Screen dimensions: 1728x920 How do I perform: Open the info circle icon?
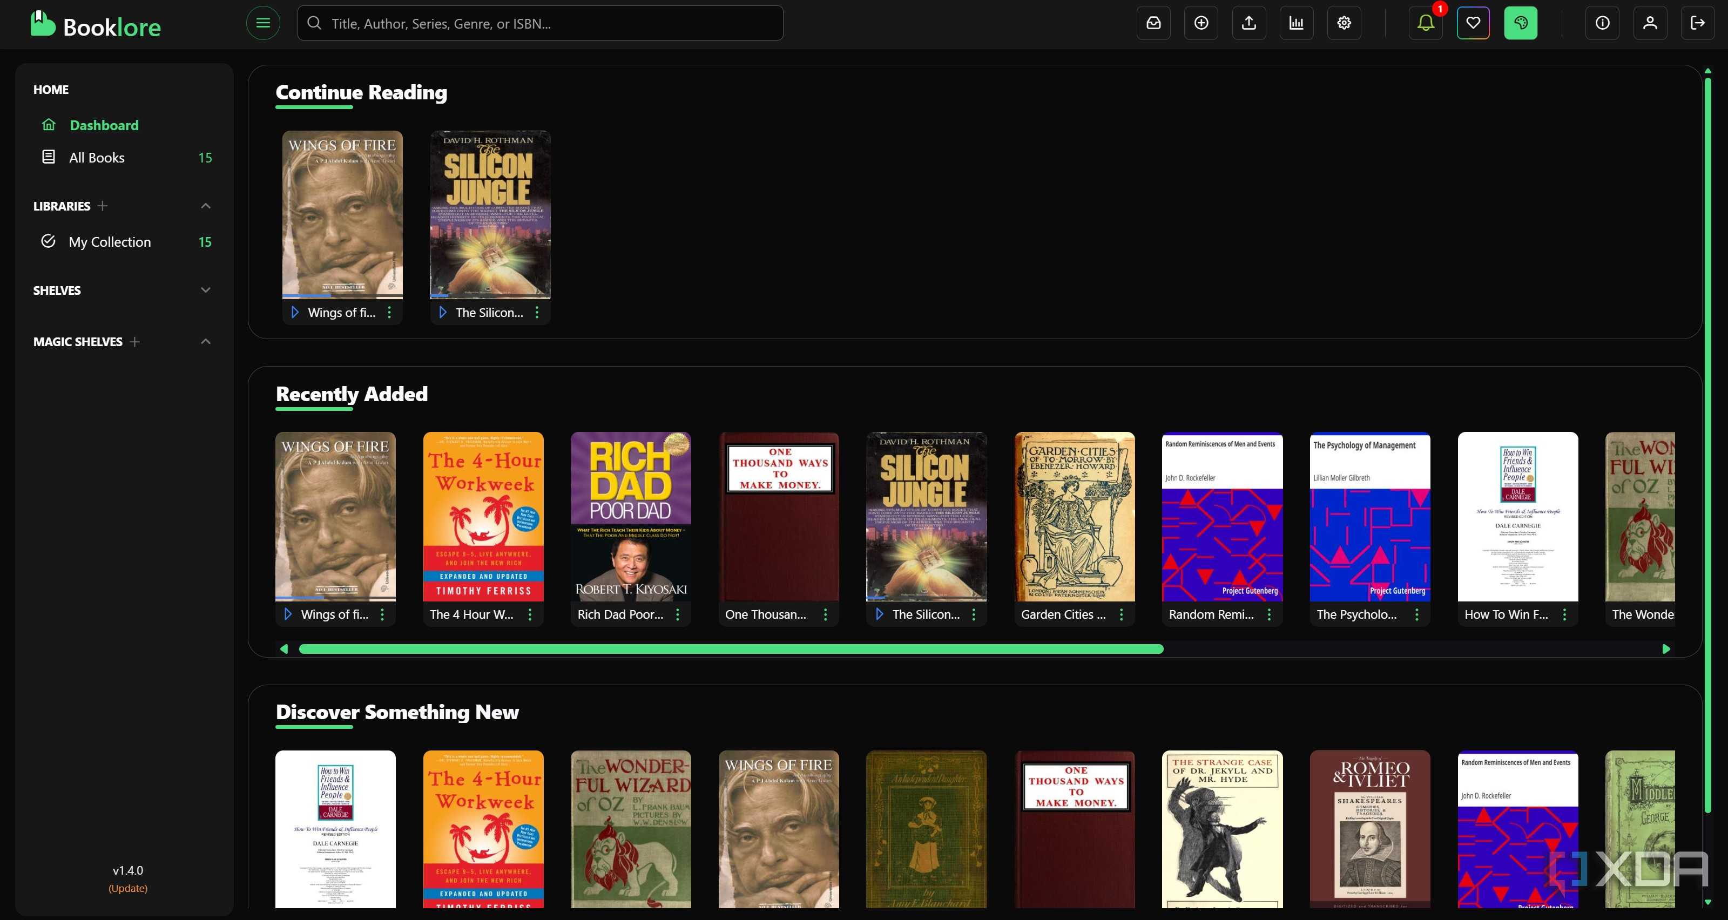pos(1602,23)
